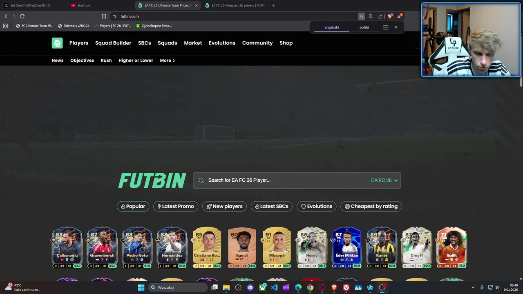Open Paletools v26.0.24 bookmark
The height and width of the screenshot is (294, 523).
[x=74, y=26]
